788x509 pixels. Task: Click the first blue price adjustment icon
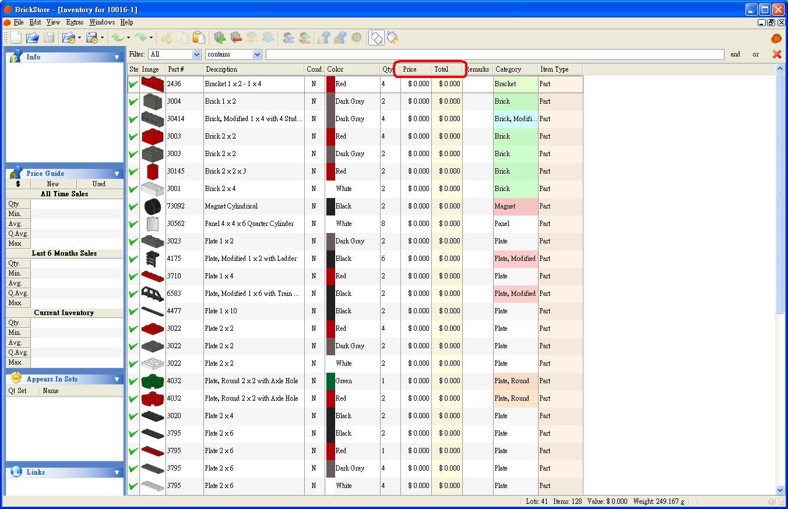(324, 38)
